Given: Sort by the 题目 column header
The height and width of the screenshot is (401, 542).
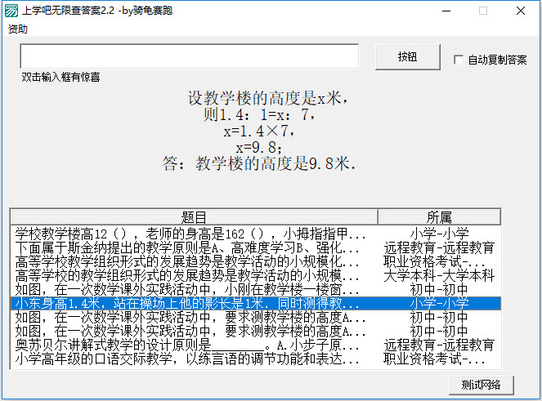Looking at the screenshot, I should [x=194, y=216].
